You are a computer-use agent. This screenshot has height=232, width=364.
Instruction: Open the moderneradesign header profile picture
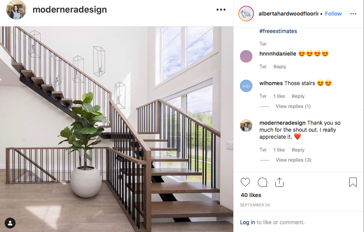(x=16, y=10)
